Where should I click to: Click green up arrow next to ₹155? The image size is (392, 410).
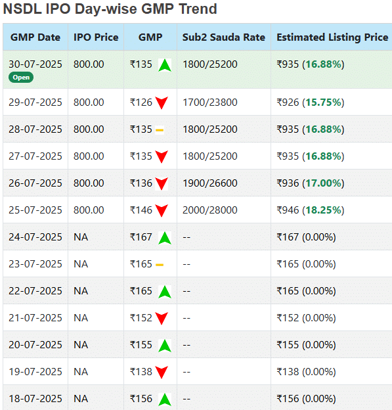pos(165,346)
